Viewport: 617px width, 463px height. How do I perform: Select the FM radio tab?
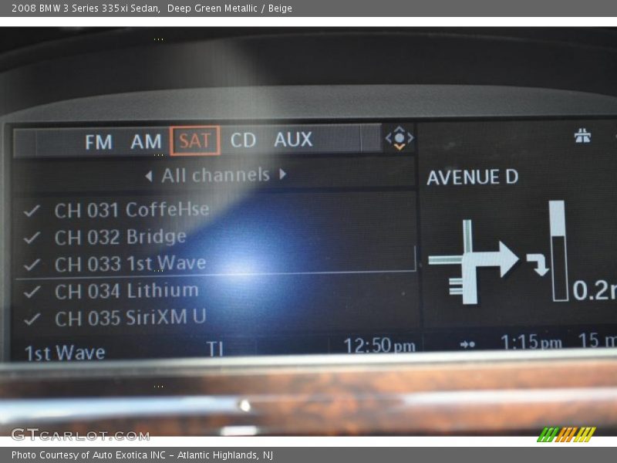[x=99, y=142]
